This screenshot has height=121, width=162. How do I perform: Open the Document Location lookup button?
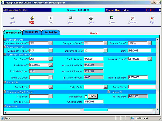pos(51,43)
